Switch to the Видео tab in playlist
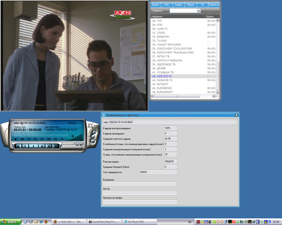This screenshot has width=282, height=225. 156,5
